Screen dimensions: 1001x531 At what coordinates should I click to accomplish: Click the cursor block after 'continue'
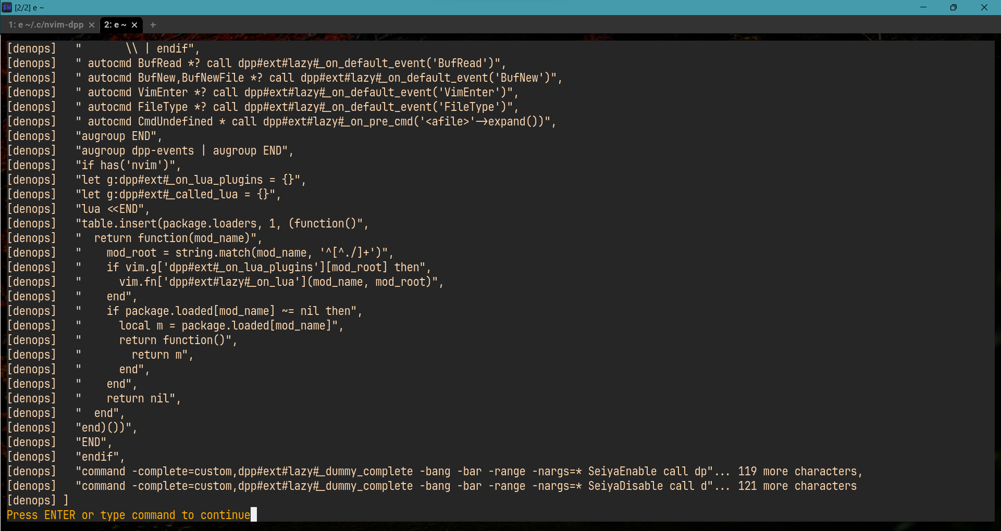point(254,515)
